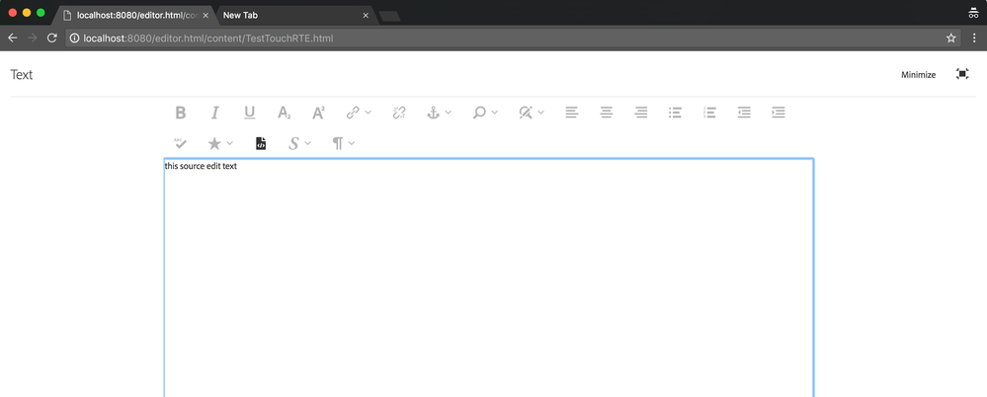Toggle underline text formatting
The width and height of the screenshot is (987, 397).
[250, 113]
